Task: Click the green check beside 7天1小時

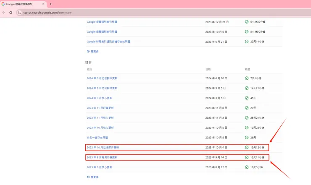Action: click(x=247, y=78)
